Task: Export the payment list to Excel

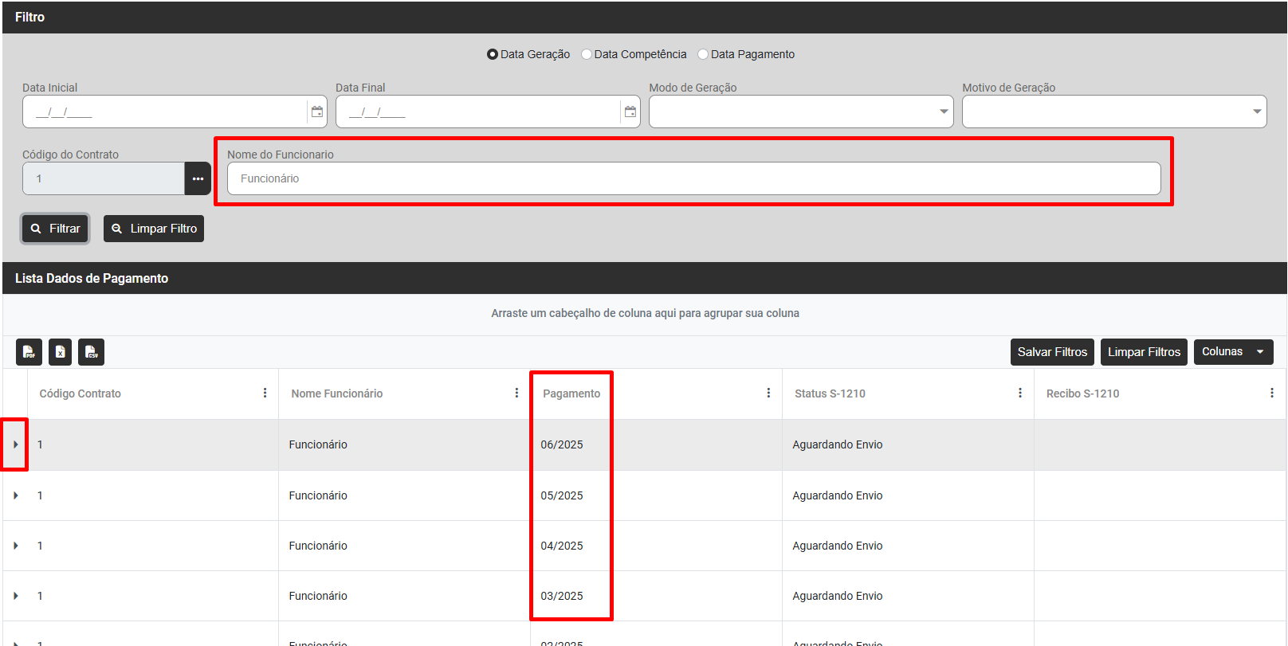Action: [60, 352]
